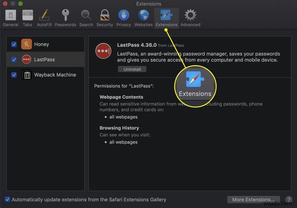Click the large LastPass icon in details
Screen dimensions: 297x208
click(x=103, y=51)
